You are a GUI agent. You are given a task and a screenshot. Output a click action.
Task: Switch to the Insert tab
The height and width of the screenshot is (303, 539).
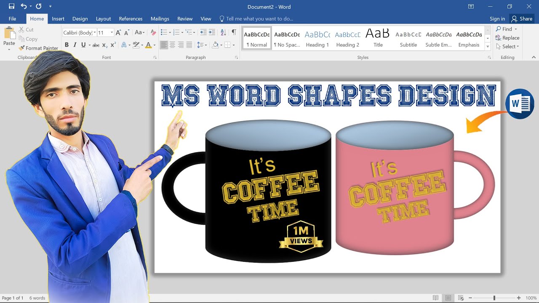[58, 19]
